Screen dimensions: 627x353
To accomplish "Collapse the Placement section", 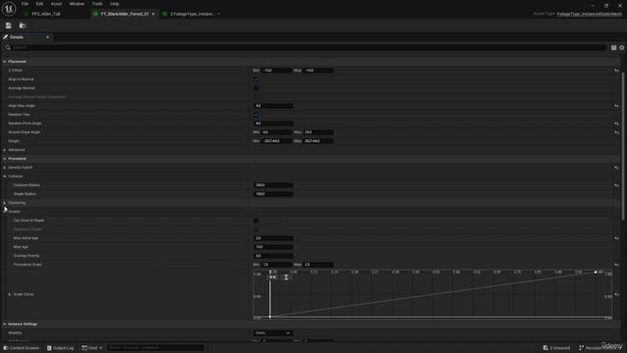I will coord(4,62).
